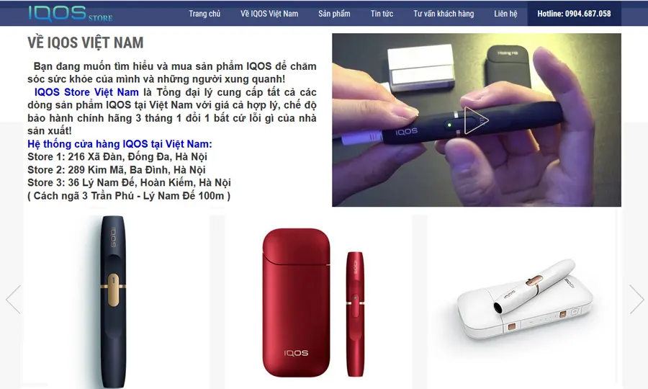This screenshot has width=648, height=389.
Task: Select the navy blue IQOS holder image
Action: (x=113, y=301)
